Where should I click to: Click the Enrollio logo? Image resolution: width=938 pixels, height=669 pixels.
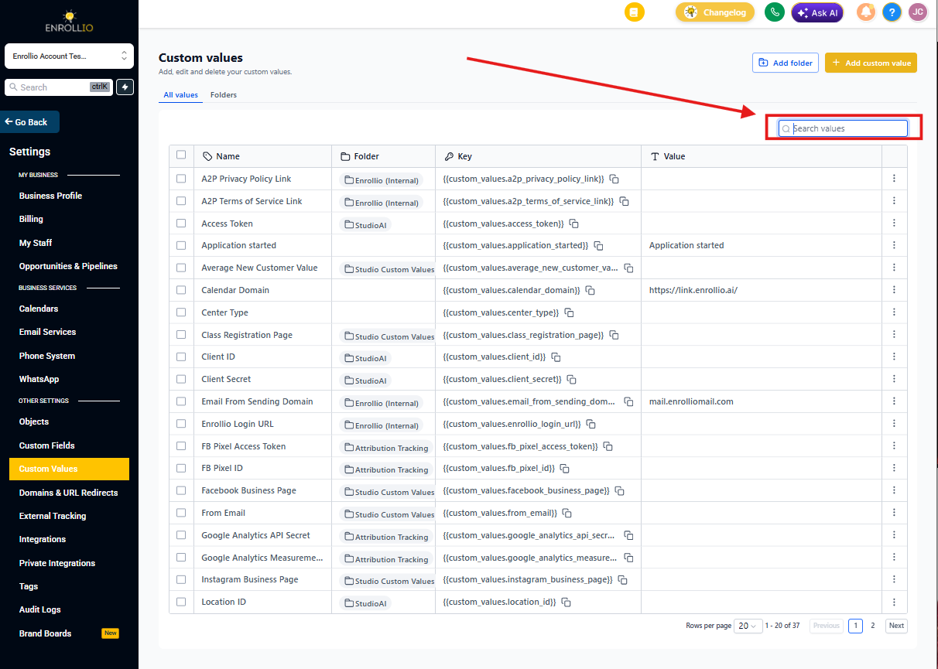pyautogui.click(x=69, y=21)
